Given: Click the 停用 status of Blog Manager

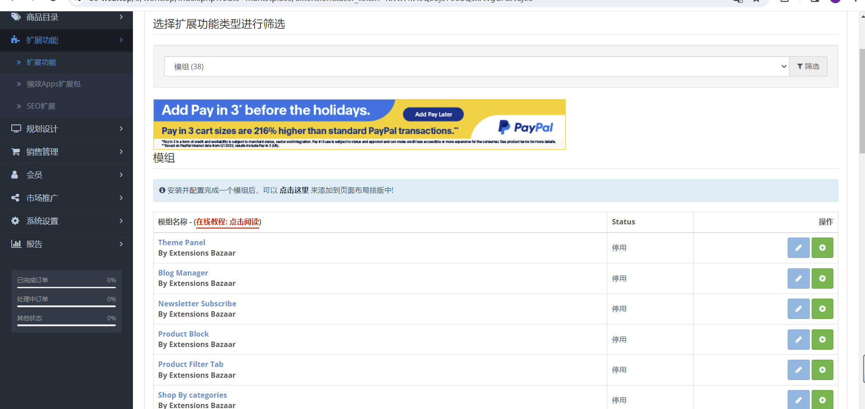Looking at the screenshot, I should pos(619,279).
